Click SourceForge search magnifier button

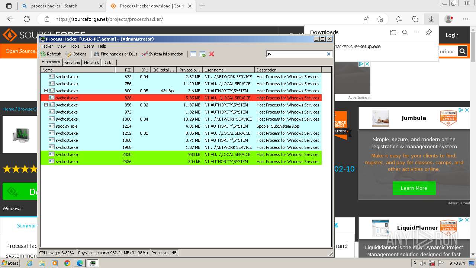(x=462, y=51)
